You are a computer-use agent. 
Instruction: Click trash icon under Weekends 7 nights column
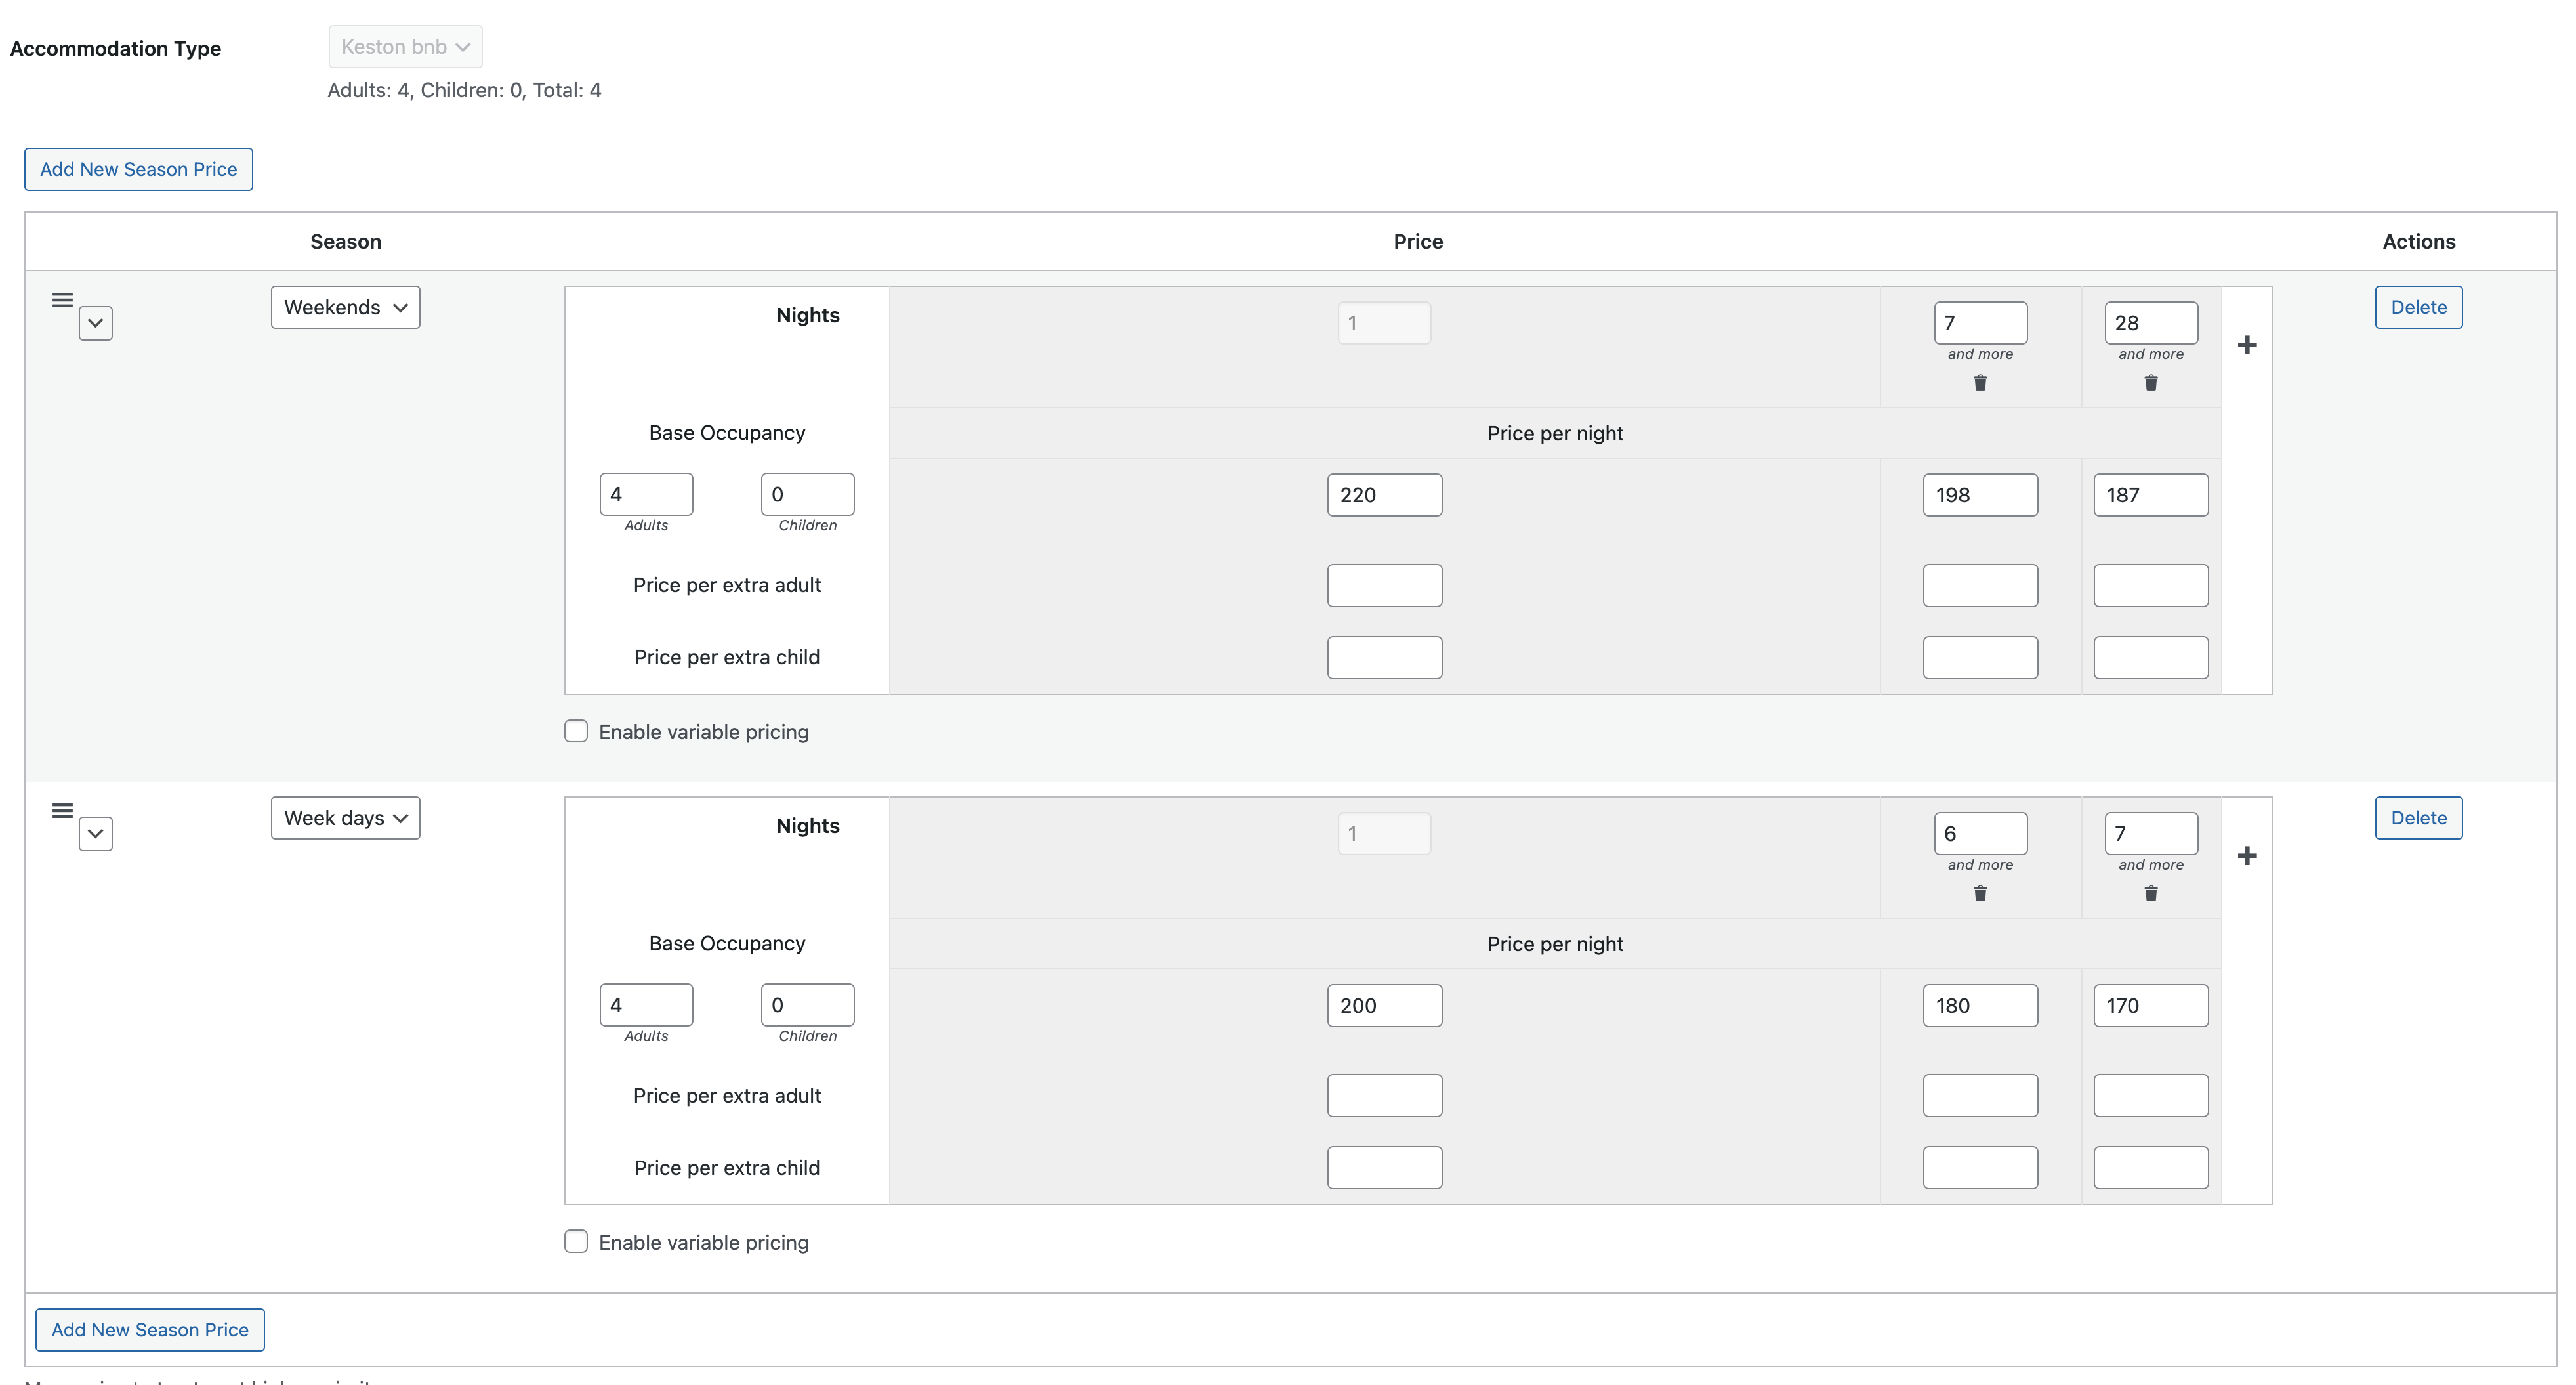coord(1980,383)
